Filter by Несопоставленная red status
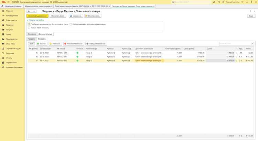 coord(74,44)
